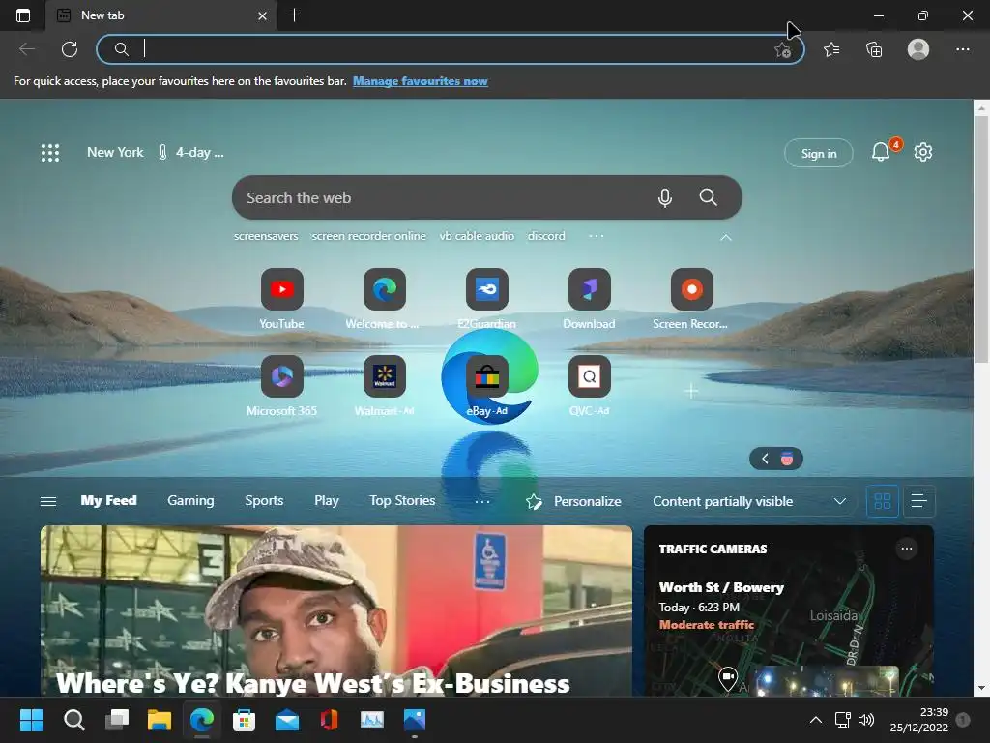The width and height of the screenshot is (990, 743).
Task: Open Content partially visible dropdown
Action: click(x=749, y=501)
